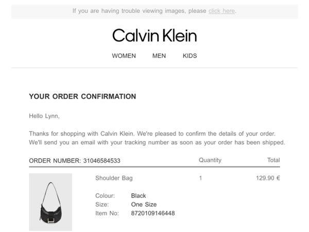The height and width of the screenshot is (232, 309).
Task: Click the Calvin Klein logo
Action: 154,36
